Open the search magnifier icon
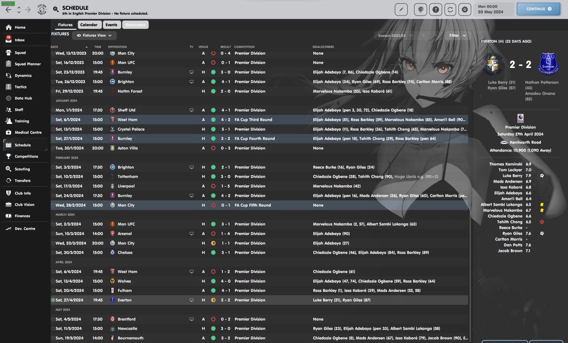 click(55, 9)
